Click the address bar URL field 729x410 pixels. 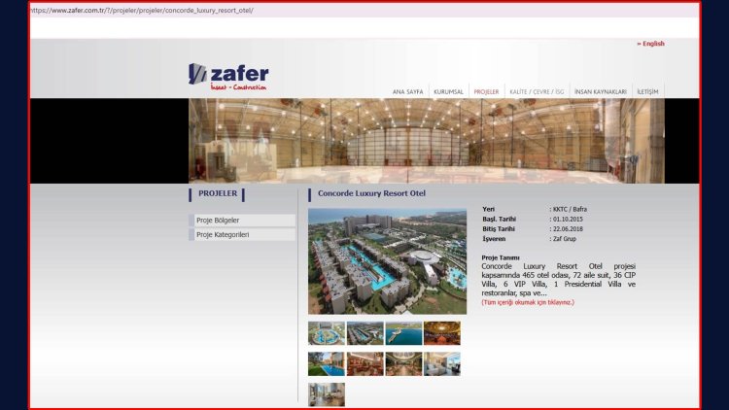click(x=364, y=11)
